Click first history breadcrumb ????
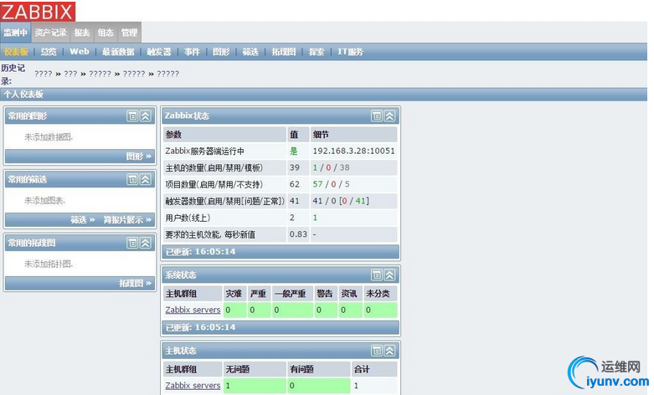654x395 pixels. (x=44, y=74)
